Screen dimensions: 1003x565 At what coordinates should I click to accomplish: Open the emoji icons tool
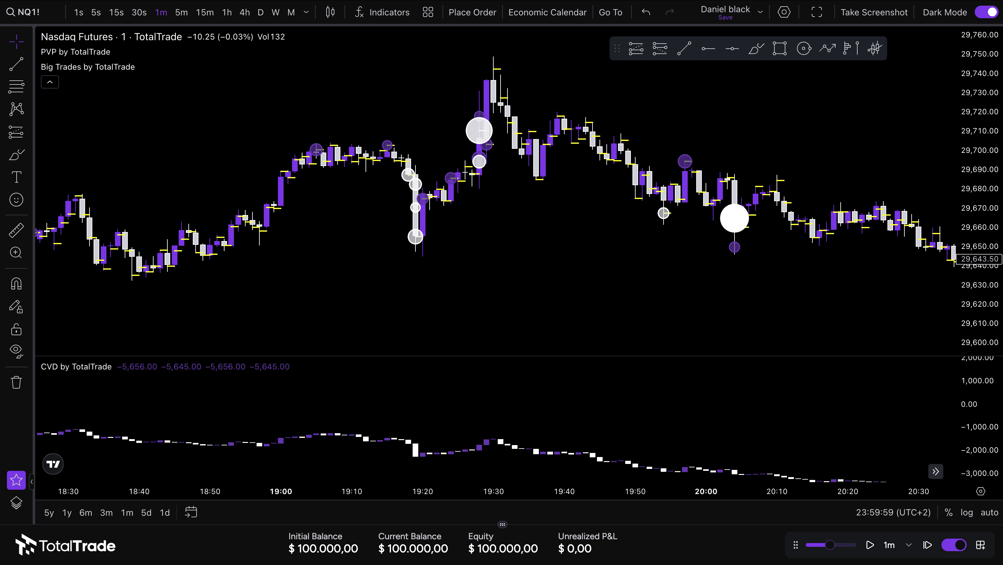pyautogui.click(x=16, y=200)
